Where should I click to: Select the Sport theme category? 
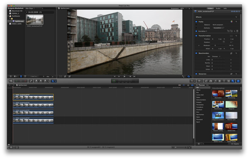point(198,122)
